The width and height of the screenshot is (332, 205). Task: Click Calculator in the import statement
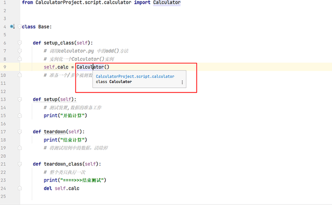coord(167,3)
